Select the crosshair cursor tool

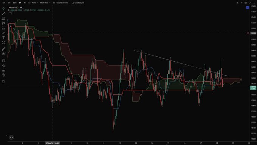click(x=3, y=9)
